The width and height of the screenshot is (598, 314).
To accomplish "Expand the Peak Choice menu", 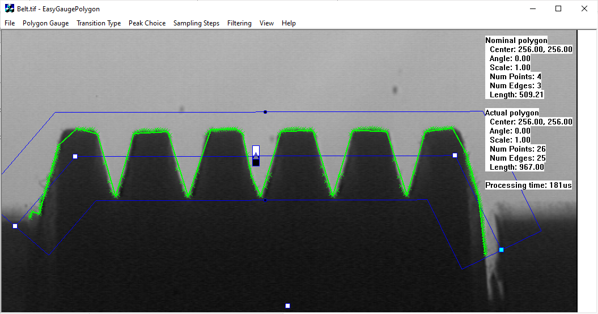I will click(147, 23).
